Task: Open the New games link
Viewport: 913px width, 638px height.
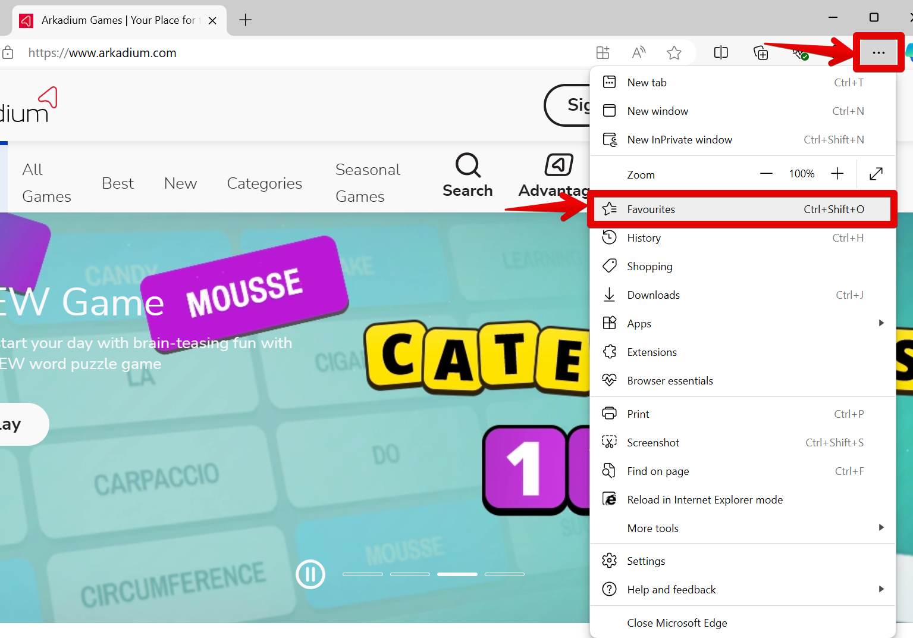Action: [x=180, y=183]
